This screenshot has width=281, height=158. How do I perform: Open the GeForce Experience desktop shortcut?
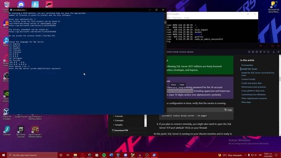pos(6,96)
